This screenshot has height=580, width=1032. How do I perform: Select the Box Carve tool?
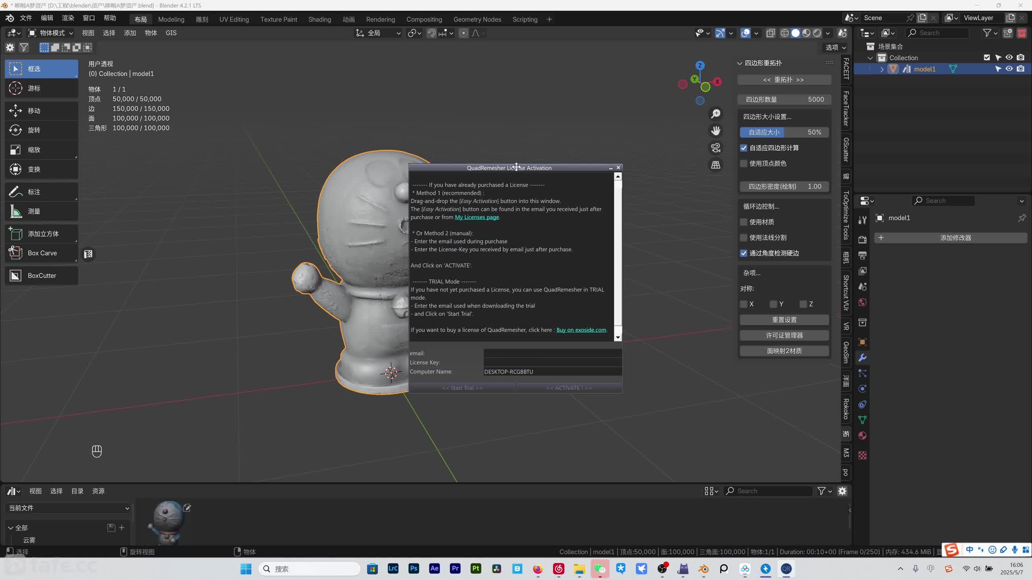[42, 253]
